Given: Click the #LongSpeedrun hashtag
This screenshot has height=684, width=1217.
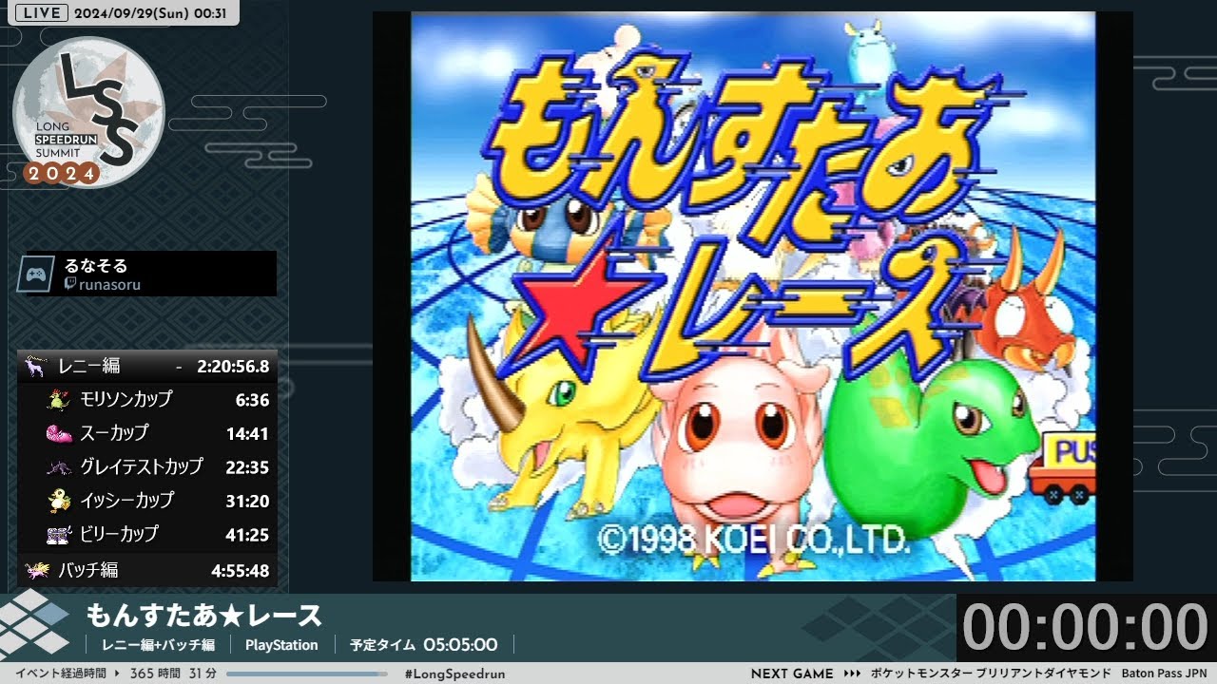Looking at the screenshot, I should 454,674.
